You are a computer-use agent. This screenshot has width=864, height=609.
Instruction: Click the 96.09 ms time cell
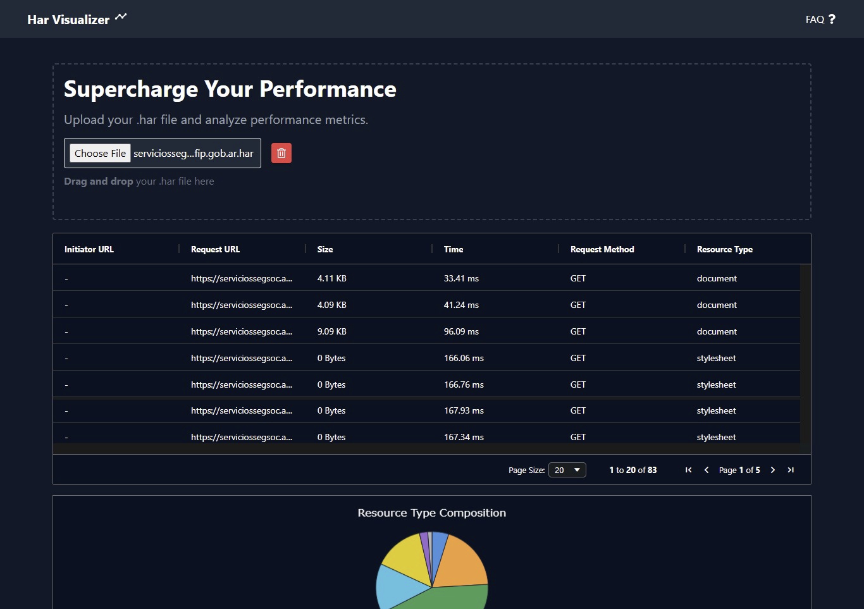[461, 331]
